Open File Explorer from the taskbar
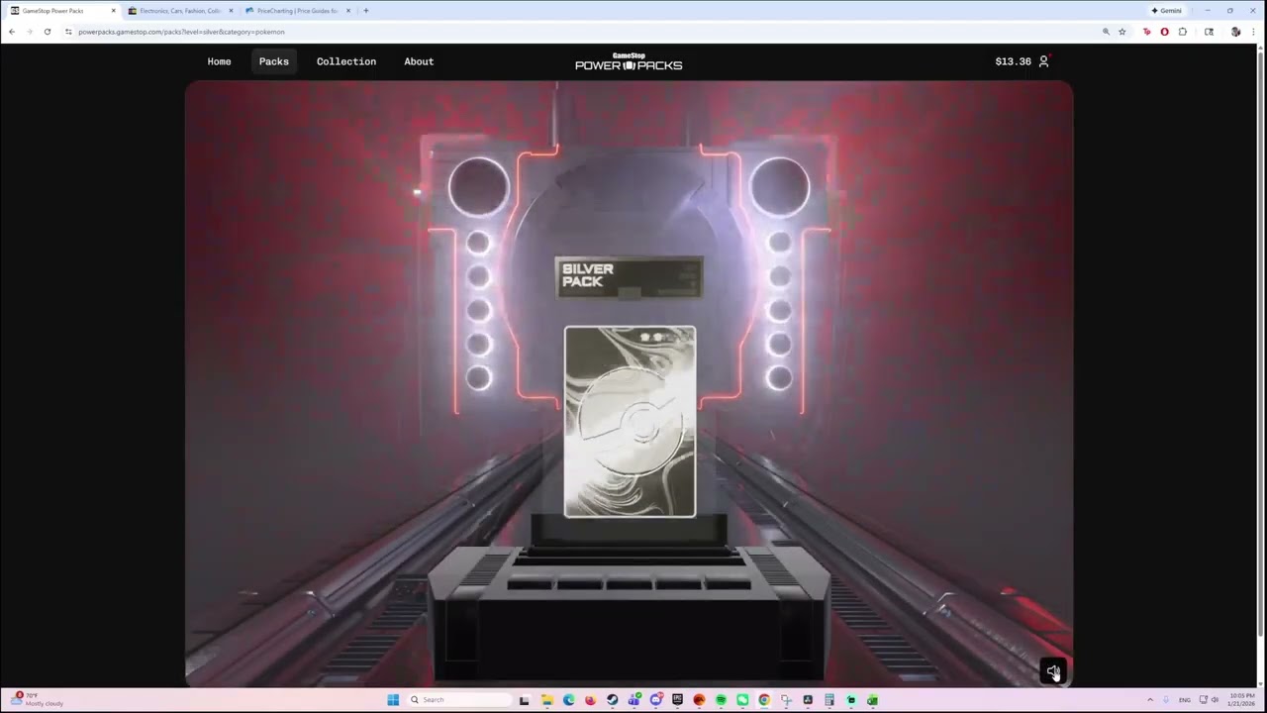This screenshot has height=713, width=1267. pos(546,700)
